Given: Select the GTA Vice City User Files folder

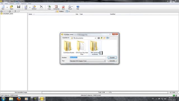Looking at the screenshot, I should click(82, 48).
